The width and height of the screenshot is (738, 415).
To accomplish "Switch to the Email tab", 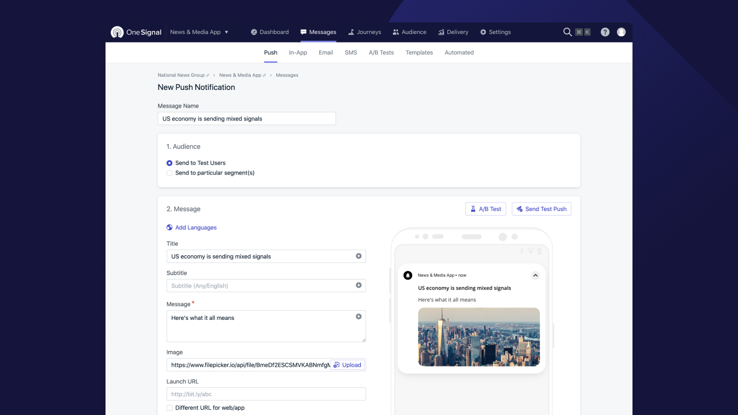I will pos(326,52).
